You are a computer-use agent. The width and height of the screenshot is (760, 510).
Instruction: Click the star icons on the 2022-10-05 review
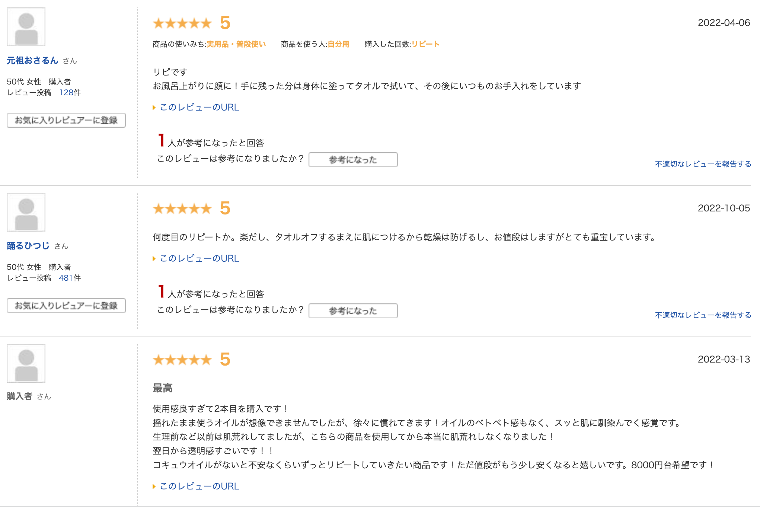click(182, 208)
